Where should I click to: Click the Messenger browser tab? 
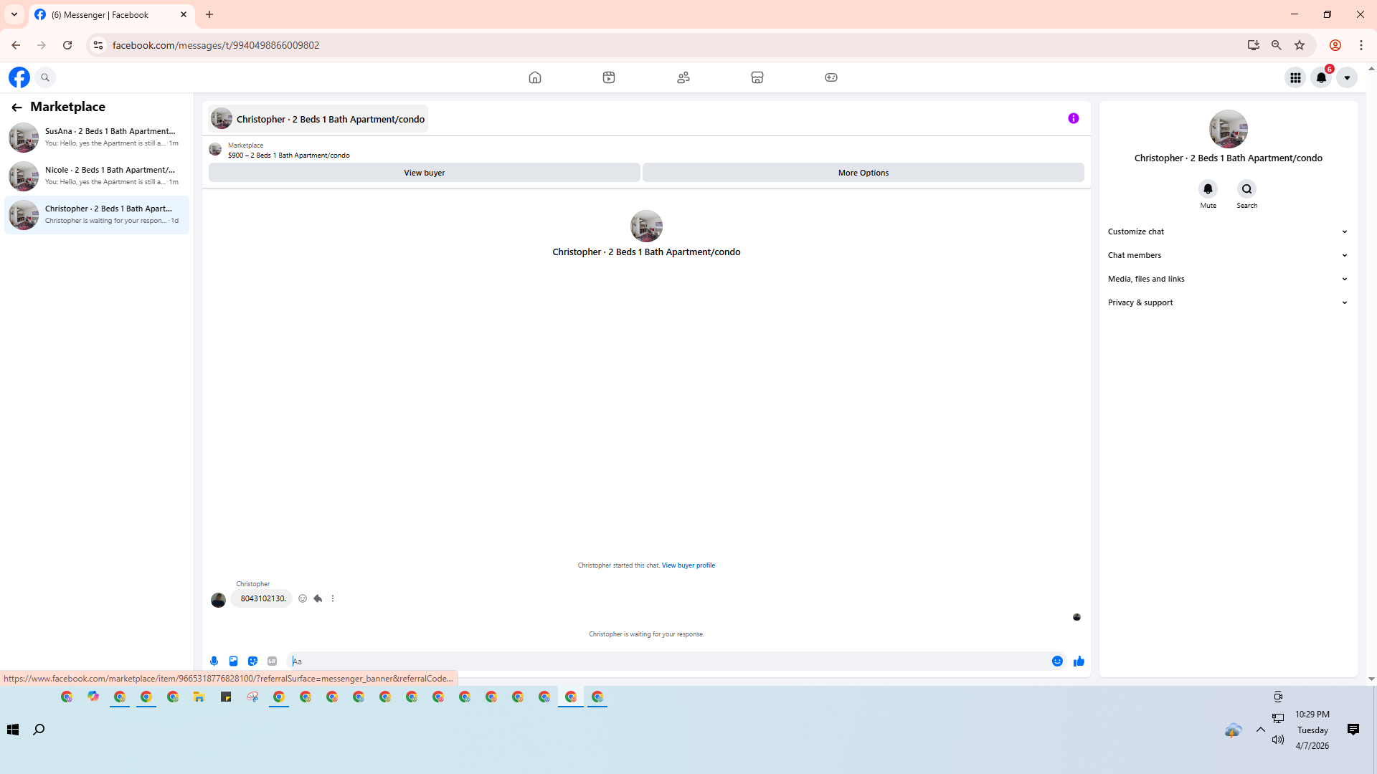(x=111, y=14)
